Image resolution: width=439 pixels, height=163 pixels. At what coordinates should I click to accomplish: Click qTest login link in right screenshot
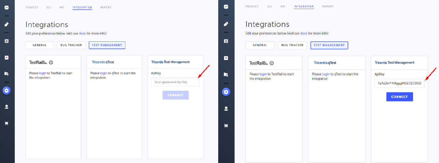[326, 74]
